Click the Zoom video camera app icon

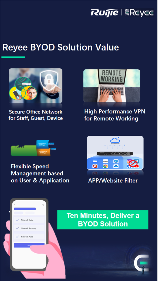pyautogui.click(x=95, y=161)
